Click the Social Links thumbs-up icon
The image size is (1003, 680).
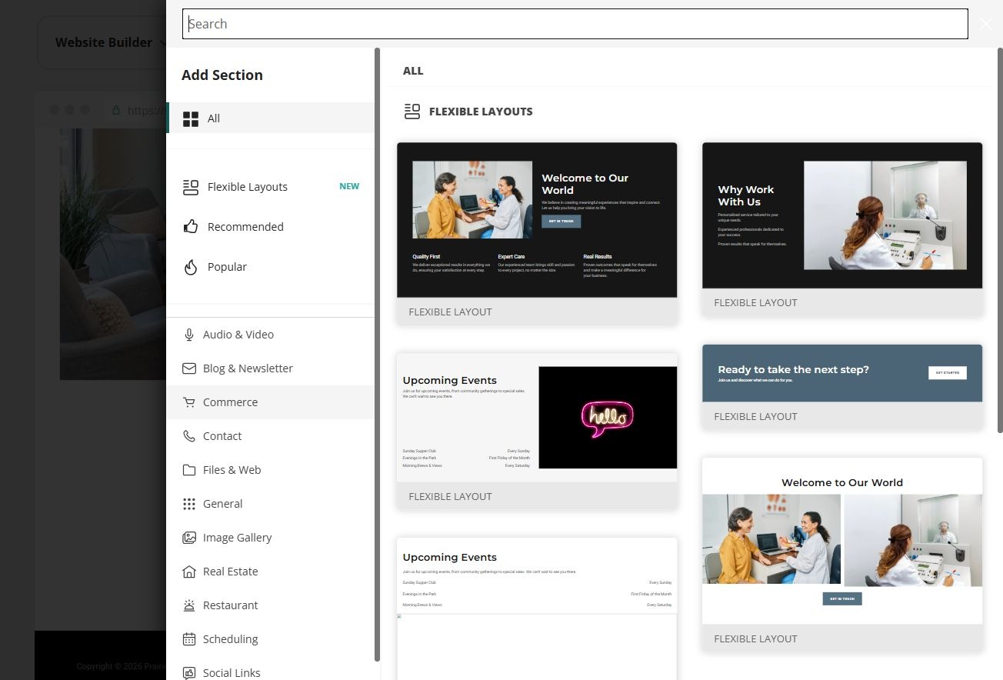click(x=189, y=673)
